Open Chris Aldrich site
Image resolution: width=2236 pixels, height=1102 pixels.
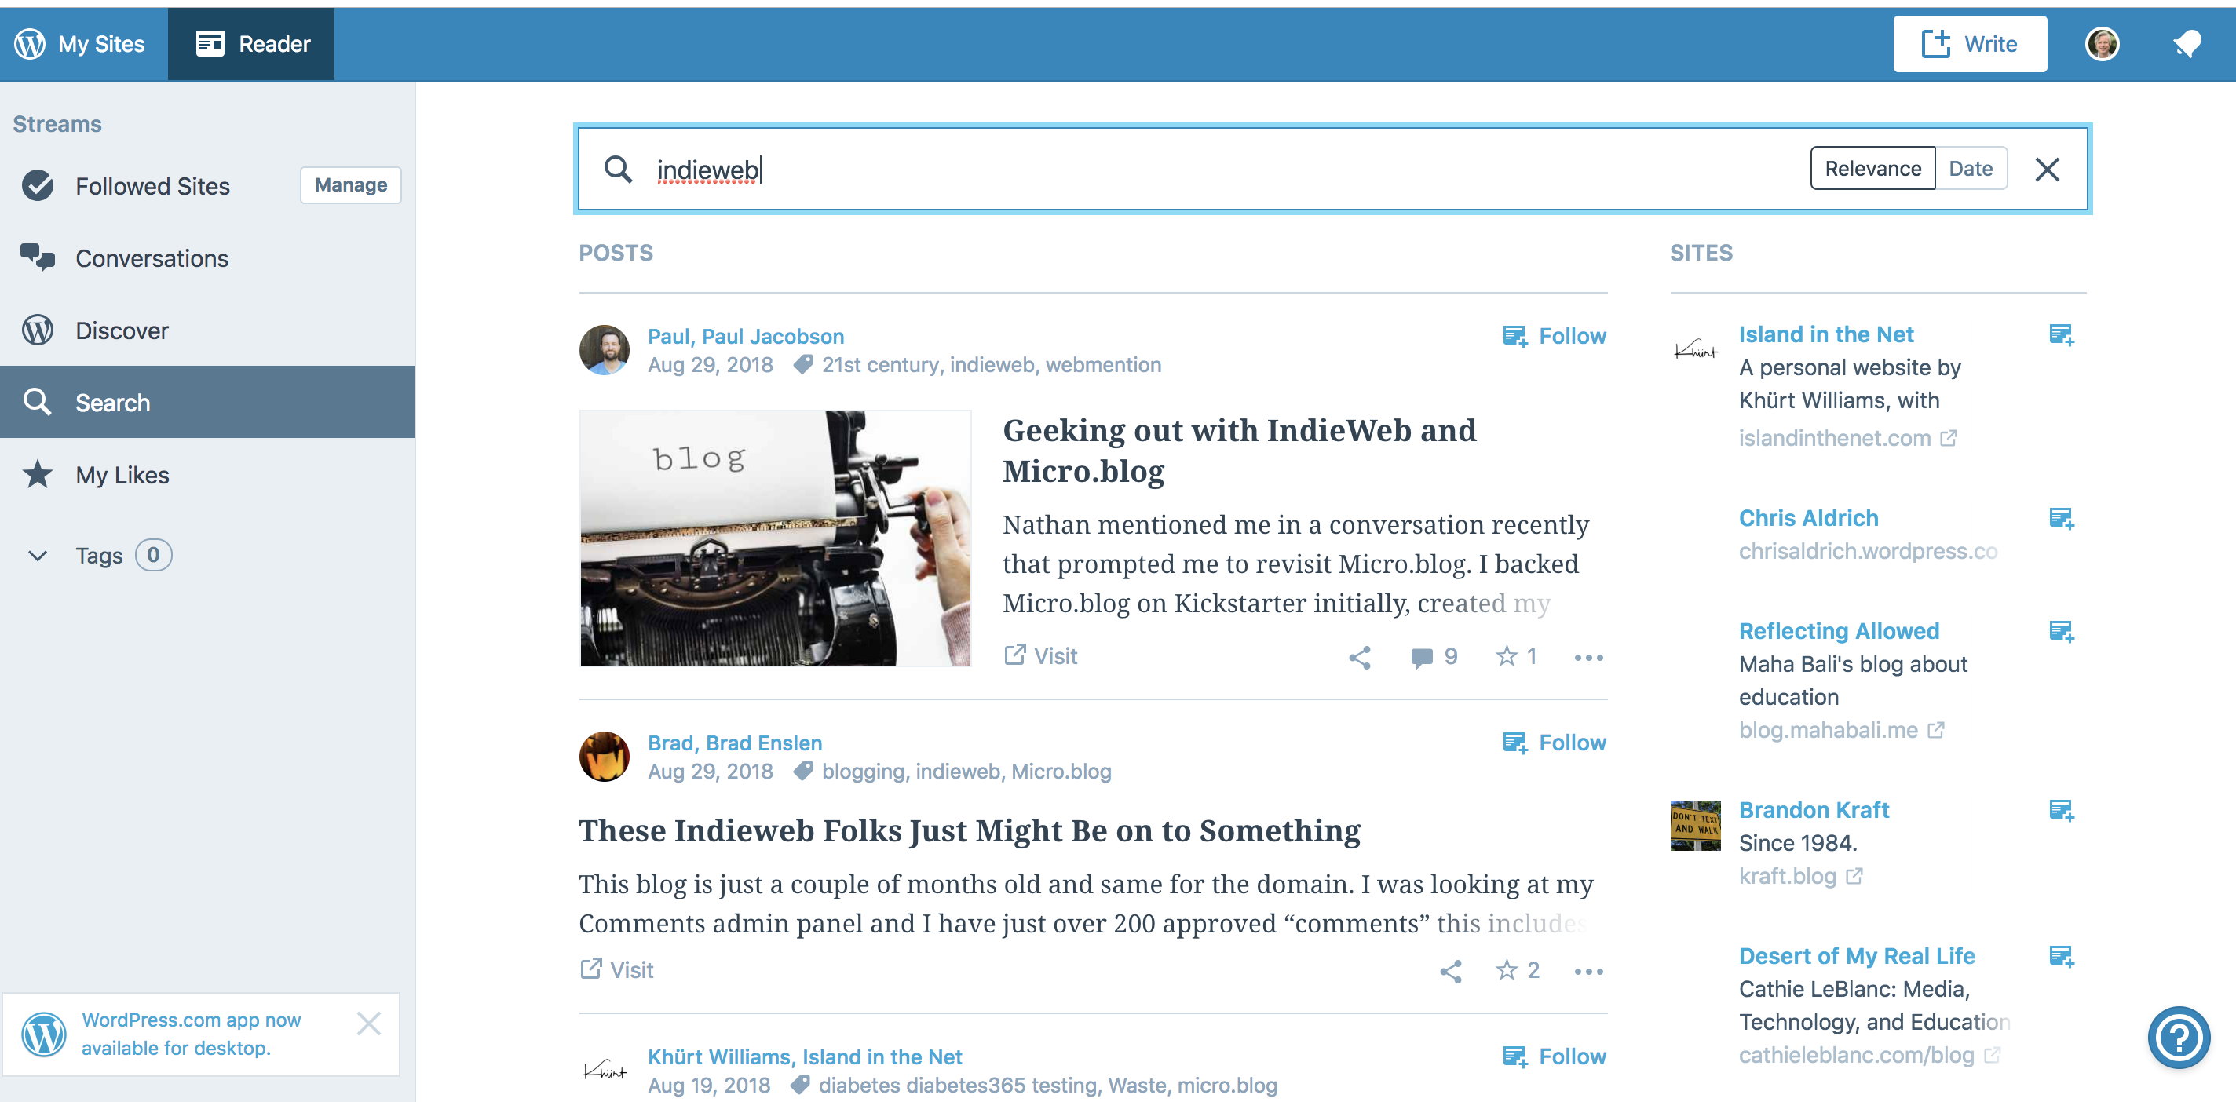1808,518
